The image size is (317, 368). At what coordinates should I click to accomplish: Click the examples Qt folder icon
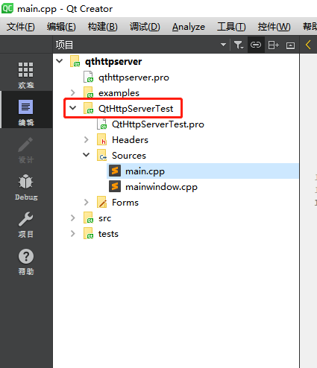point(89,92)
